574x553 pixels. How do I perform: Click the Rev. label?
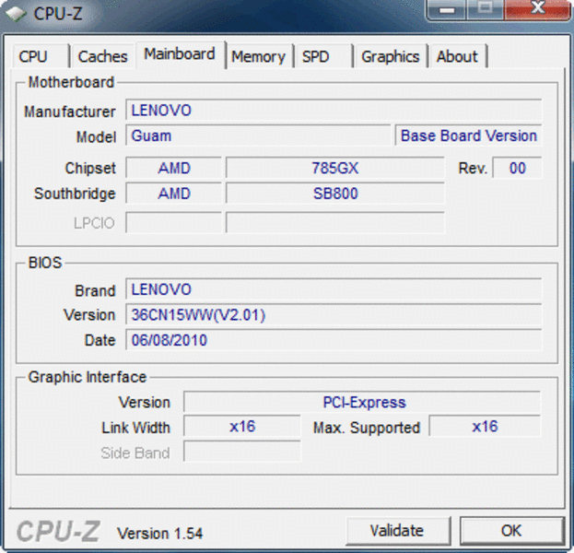pyautogui.click(x=473, y=169)
